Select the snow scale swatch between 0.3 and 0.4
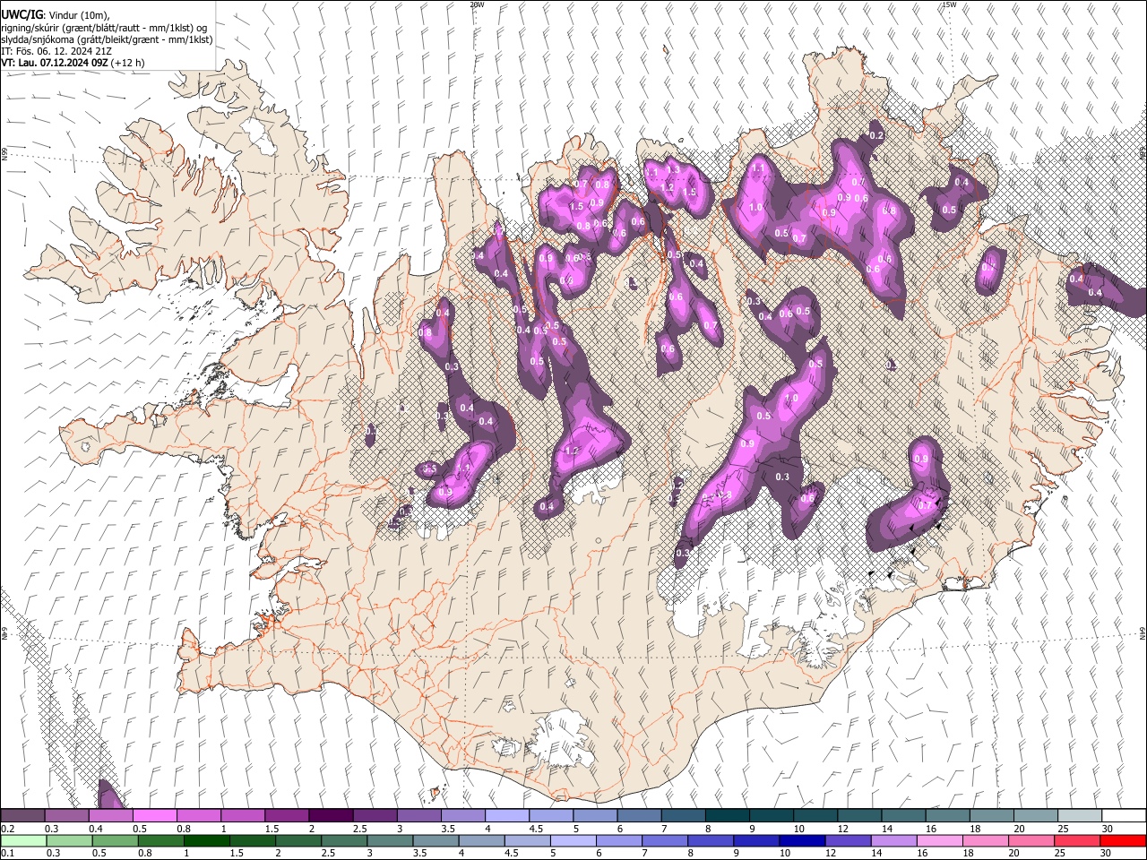1147x860 pixels. (x=66, y=816)
